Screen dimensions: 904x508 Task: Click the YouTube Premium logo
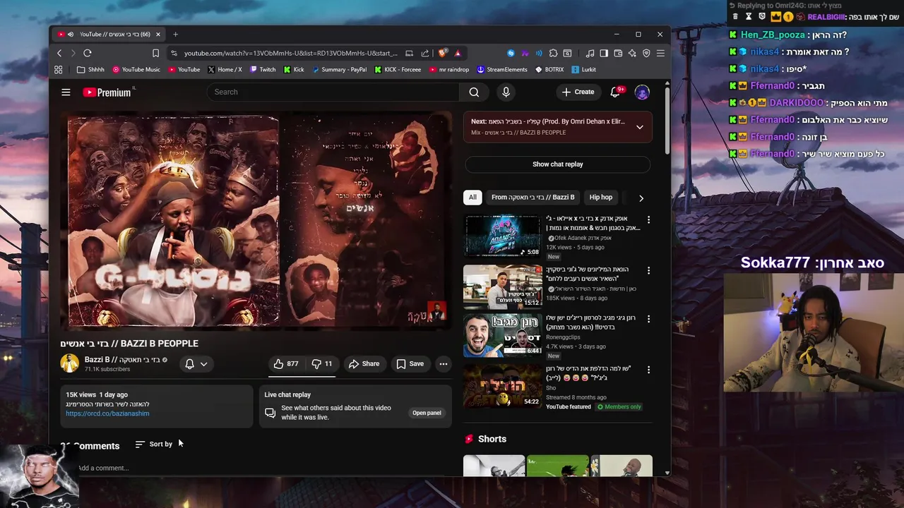tap(107, 92)
